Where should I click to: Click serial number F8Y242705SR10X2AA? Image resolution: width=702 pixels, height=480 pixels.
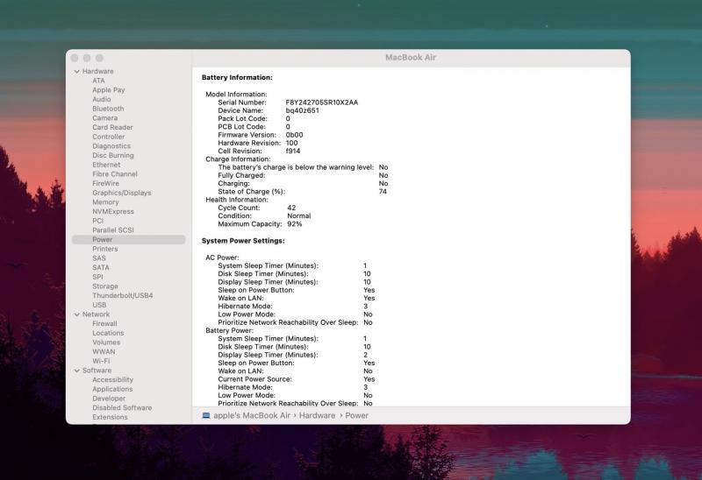(321, 102)
